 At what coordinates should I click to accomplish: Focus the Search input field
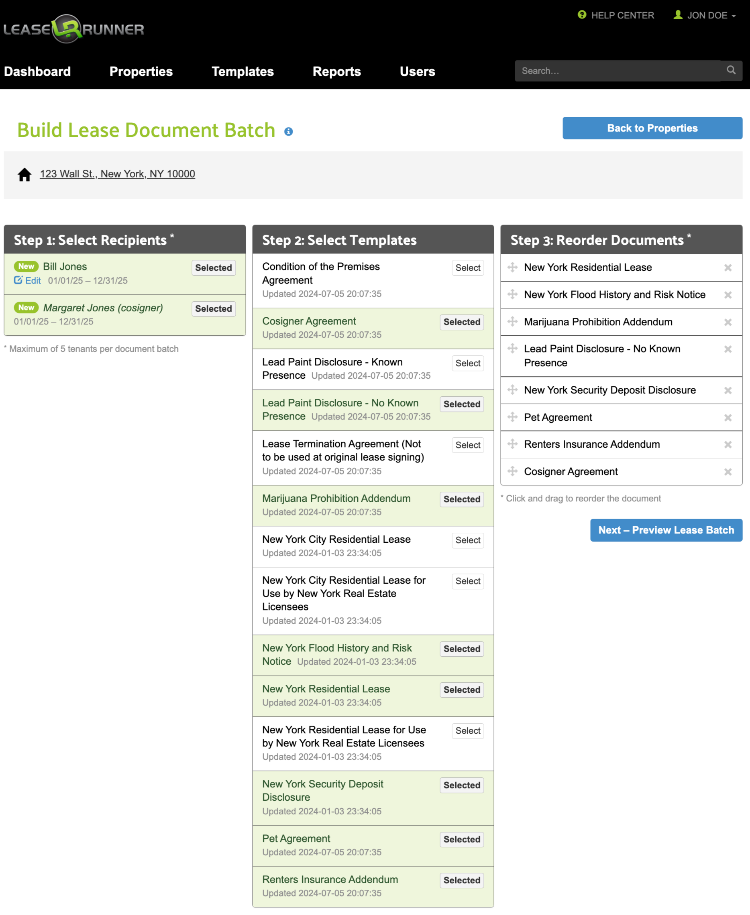click(x=618, y=71)
